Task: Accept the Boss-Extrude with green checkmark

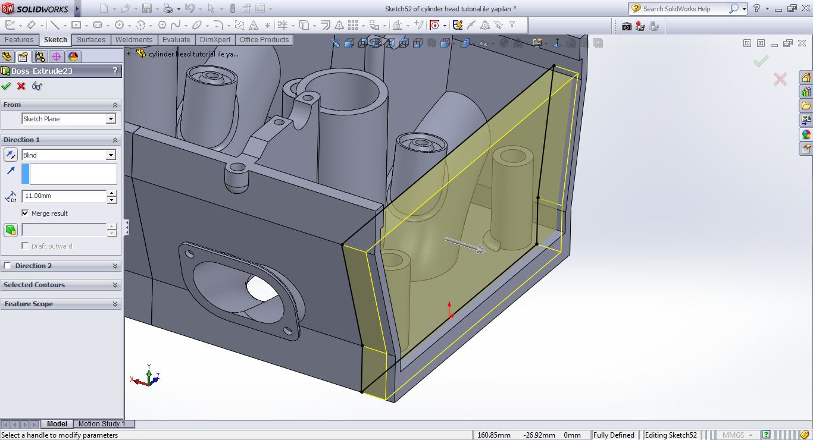Action: (7, 86)
